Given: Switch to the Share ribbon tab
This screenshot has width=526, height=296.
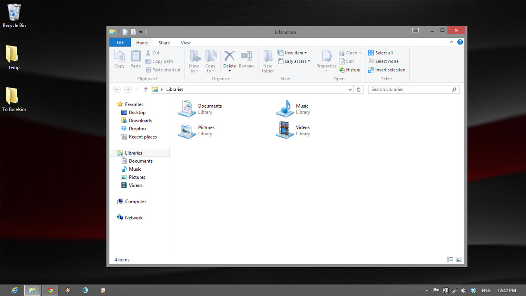Looking at the screenshot, I should click(x=164, y=43).
